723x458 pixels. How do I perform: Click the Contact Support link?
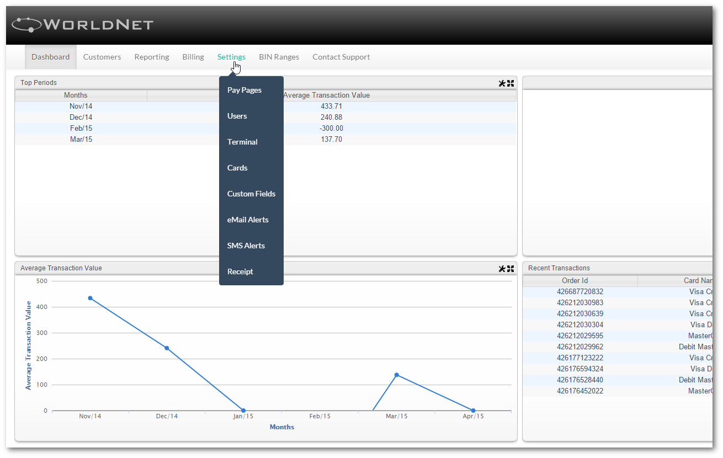point(341,57)
